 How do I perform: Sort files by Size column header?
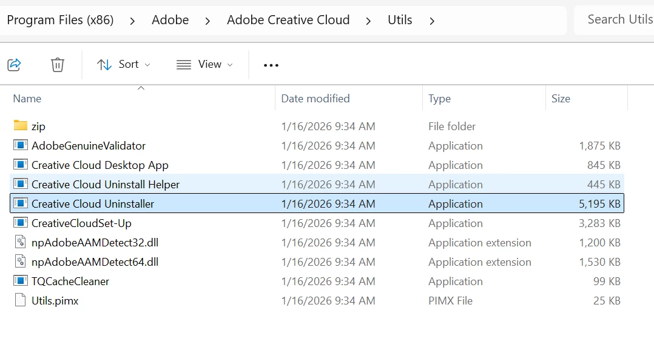click(x=561, y=98)
